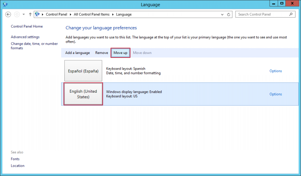Open Options for Español (España)

276,71
